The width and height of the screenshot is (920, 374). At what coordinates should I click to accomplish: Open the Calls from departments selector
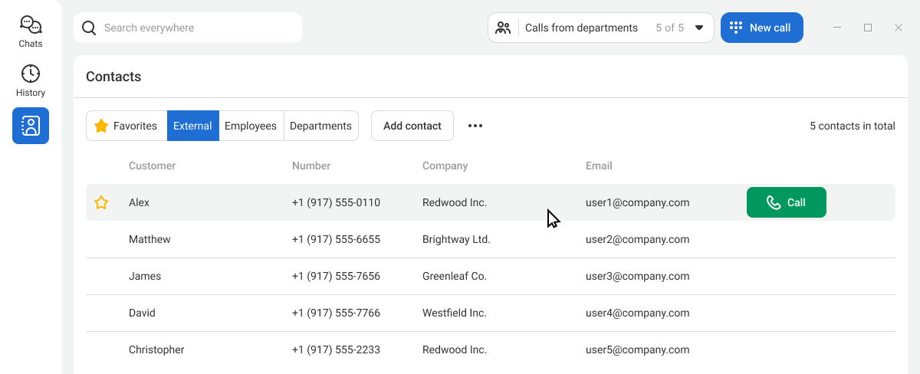[601, 28]
